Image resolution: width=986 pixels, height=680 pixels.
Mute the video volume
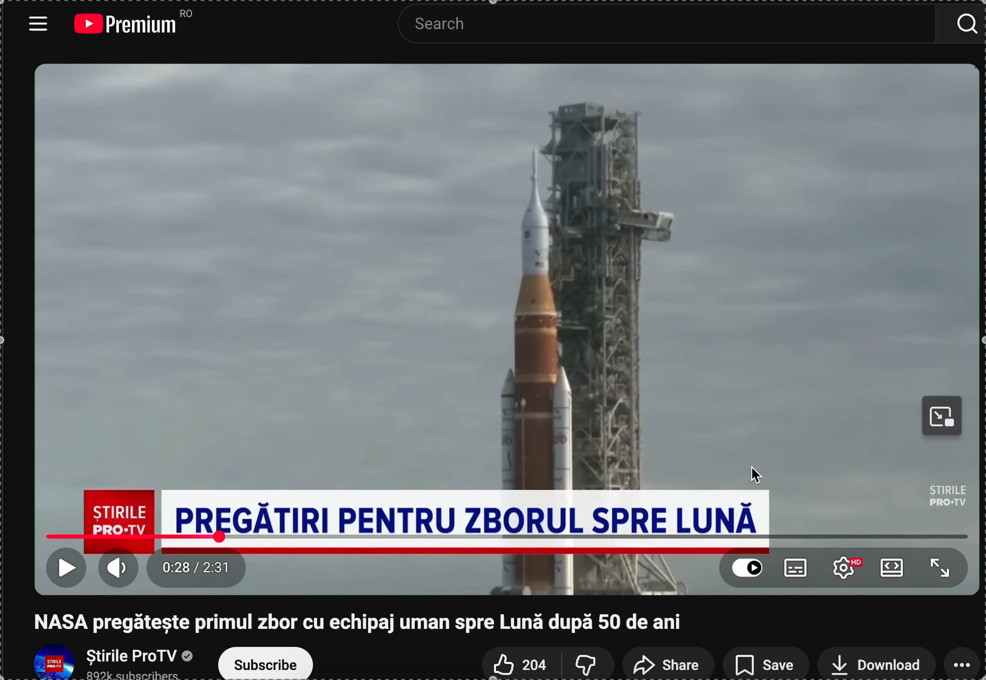tap(117, 568)
